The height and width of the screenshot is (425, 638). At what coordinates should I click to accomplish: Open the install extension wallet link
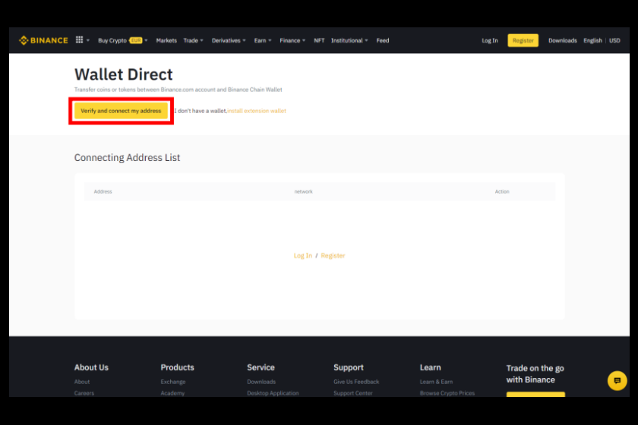(x=257, y=111)
